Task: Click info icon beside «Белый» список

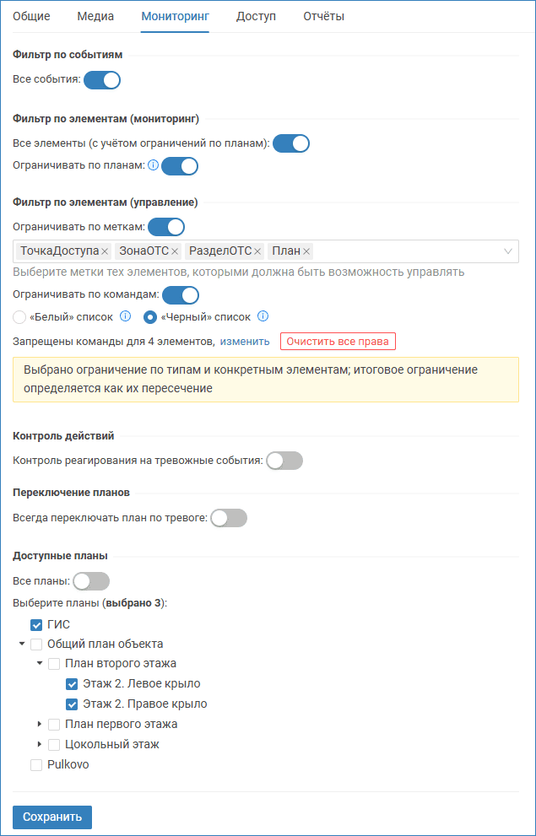Action: (125, 317)
